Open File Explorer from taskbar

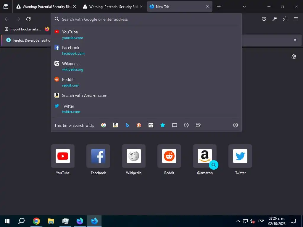(x=51, y=221)
